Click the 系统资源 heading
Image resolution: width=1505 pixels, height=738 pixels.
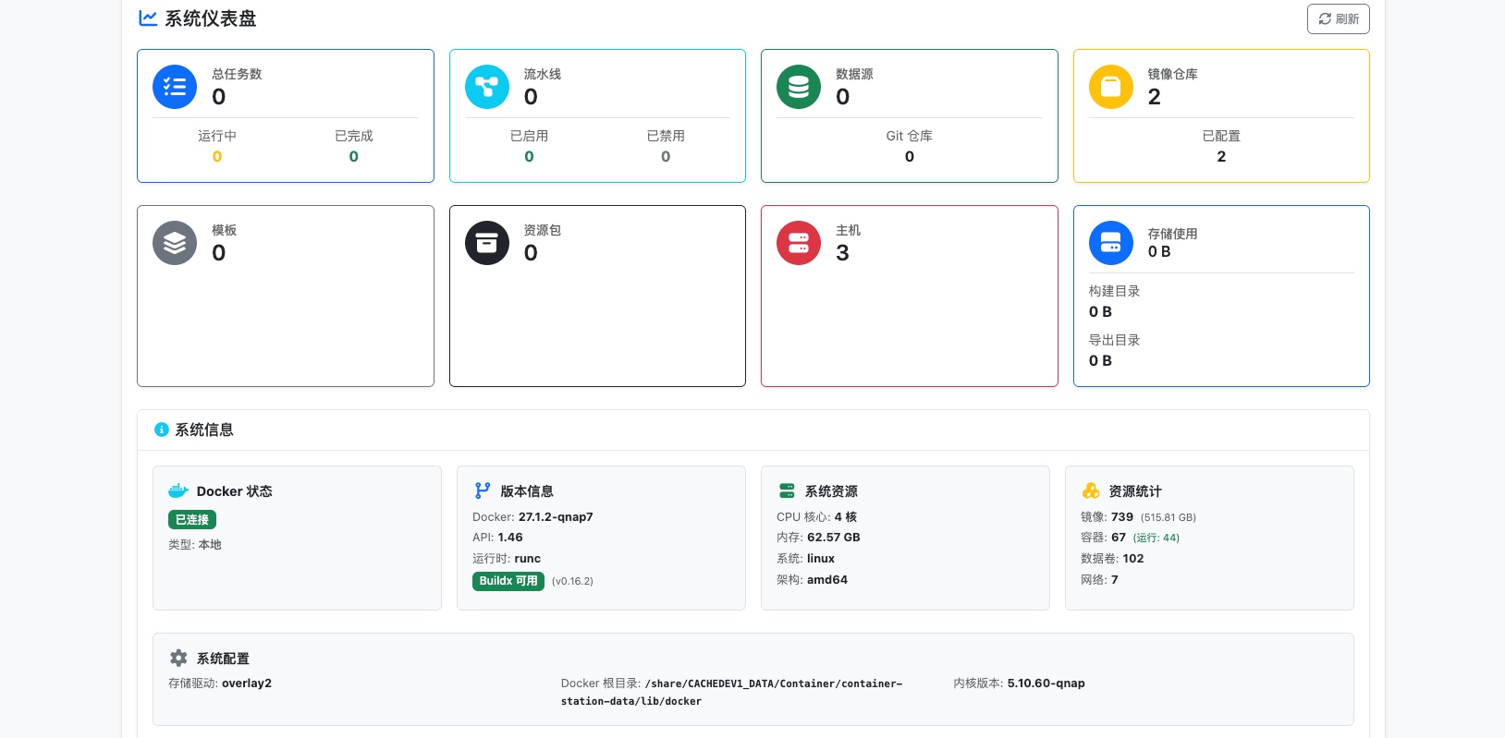click(x=831, y=491)
